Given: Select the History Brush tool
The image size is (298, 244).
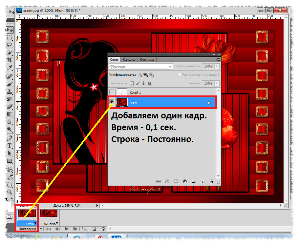Looking at the screenshot, I should pos(10,99).
